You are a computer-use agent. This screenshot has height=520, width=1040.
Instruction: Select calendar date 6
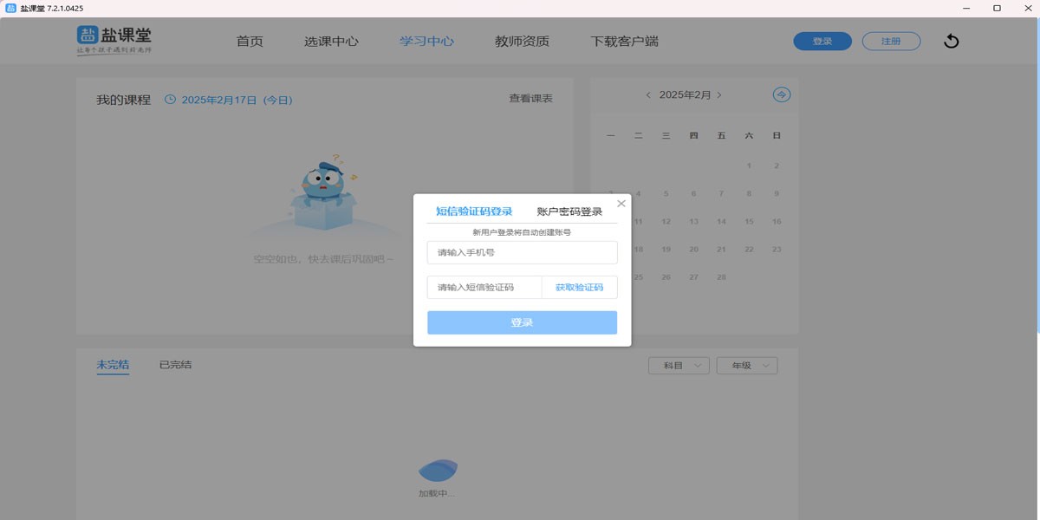tap(693, 193)
